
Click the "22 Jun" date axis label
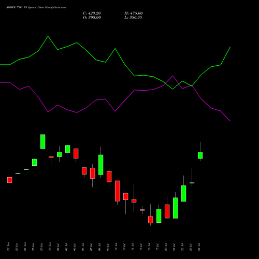9,247
